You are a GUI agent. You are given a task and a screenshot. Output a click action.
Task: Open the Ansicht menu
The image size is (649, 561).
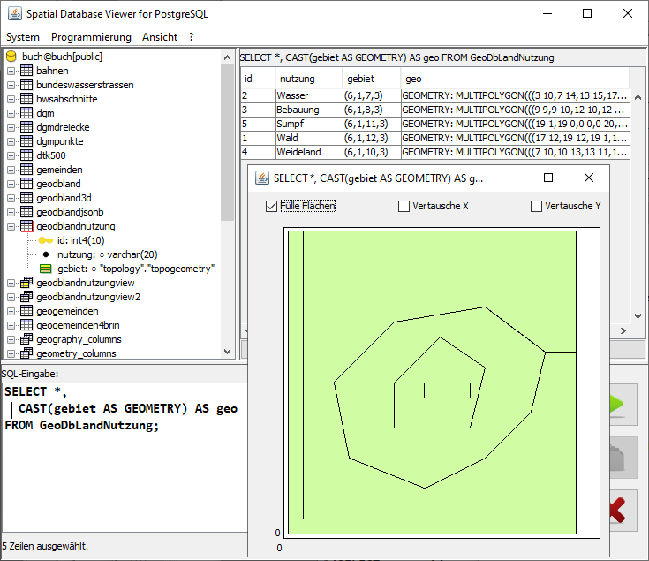tap(160, 37)
